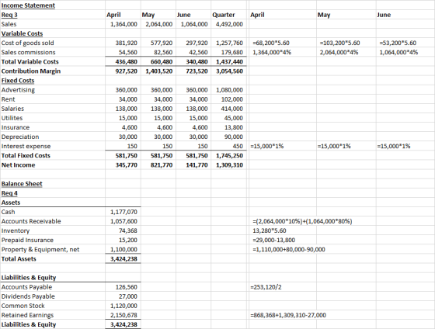Select May sales value 2,064,000
435x329 pixels.
(x=159, y=24)
